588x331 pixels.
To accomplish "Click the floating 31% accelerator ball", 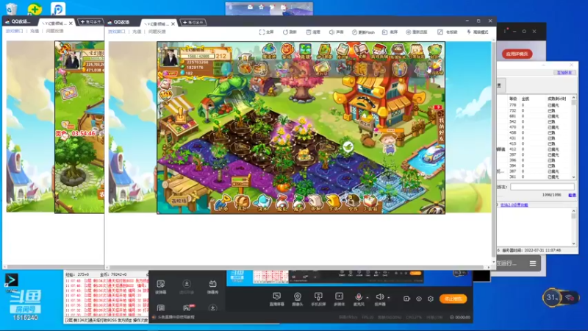I will tap(552, 298).
